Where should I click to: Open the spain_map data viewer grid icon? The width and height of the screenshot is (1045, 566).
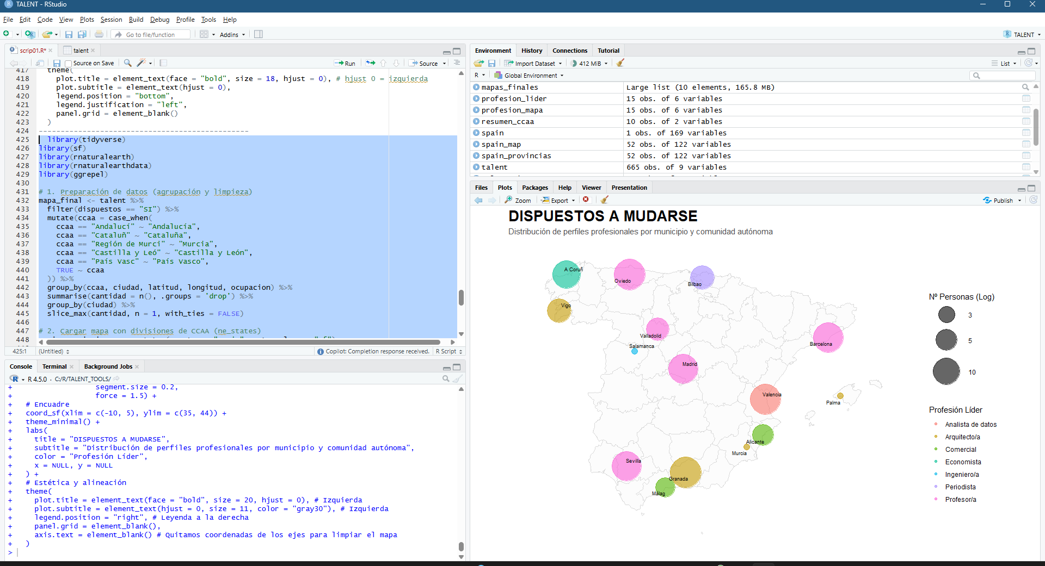pyautogui.click(x=1026, y=144)
